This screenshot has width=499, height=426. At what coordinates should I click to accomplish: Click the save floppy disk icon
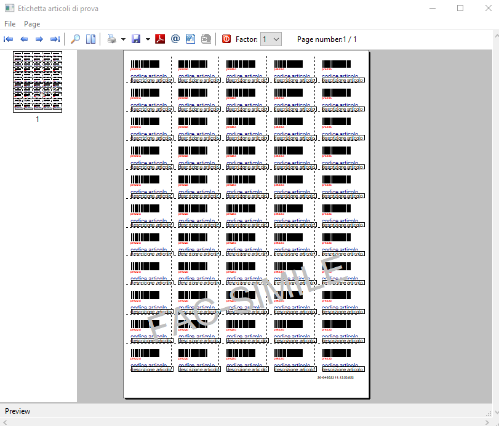click(136, 39)
